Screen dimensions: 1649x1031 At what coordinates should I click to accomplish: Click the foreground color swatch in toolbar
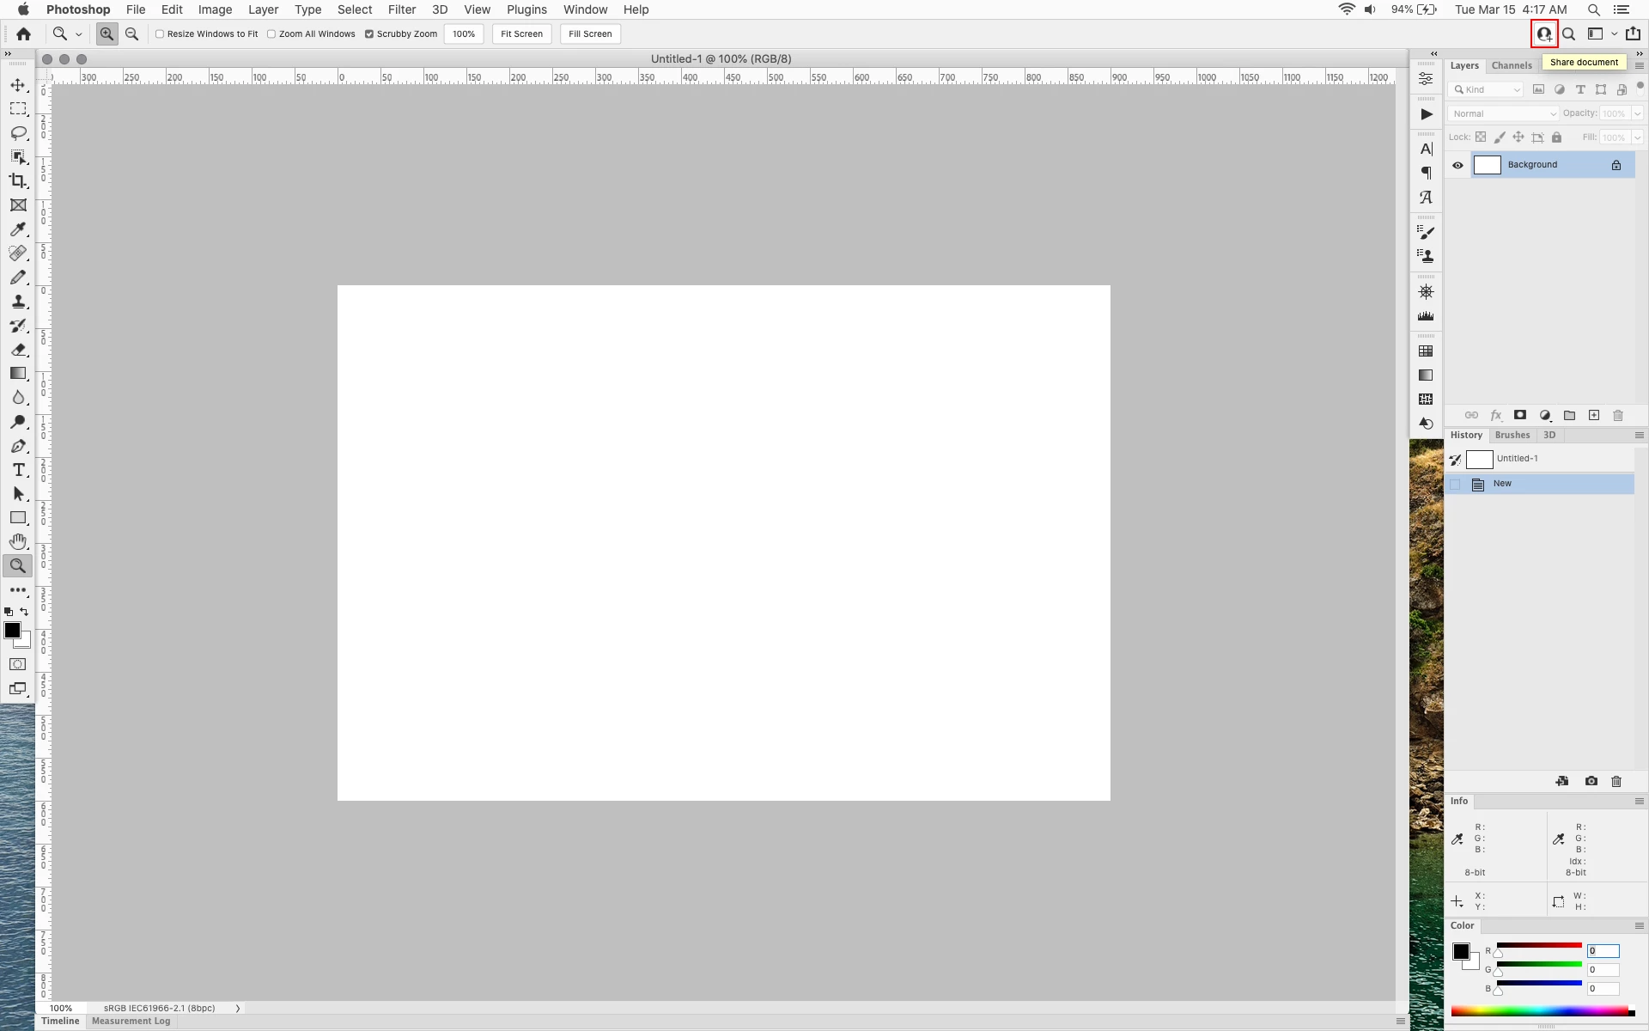12,631
